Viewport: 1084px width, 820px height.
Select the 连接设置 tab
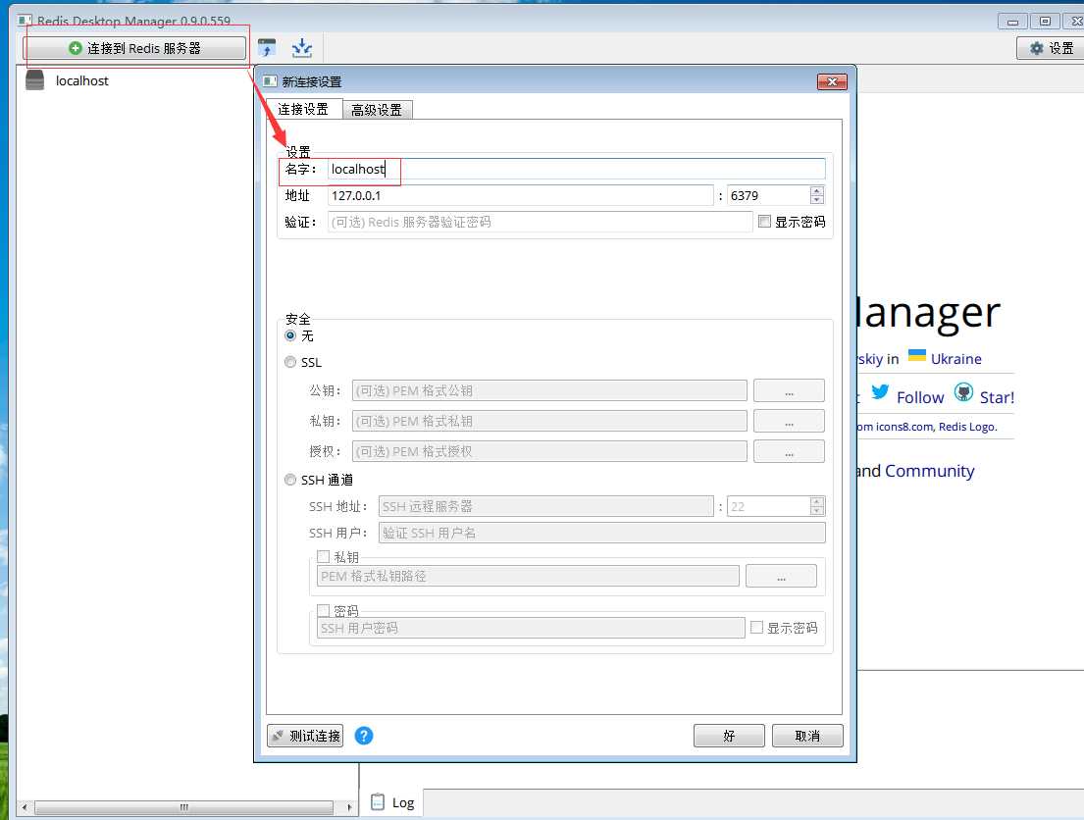pos(303,109)
